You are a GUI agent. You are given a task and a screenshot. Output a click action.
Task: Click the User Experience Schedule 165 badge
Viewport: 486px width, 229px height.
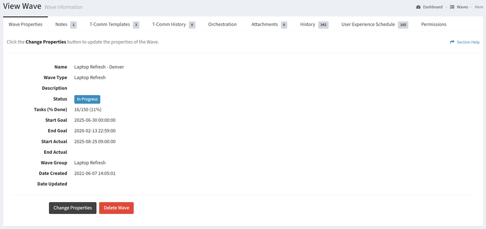tap(403, 25)
